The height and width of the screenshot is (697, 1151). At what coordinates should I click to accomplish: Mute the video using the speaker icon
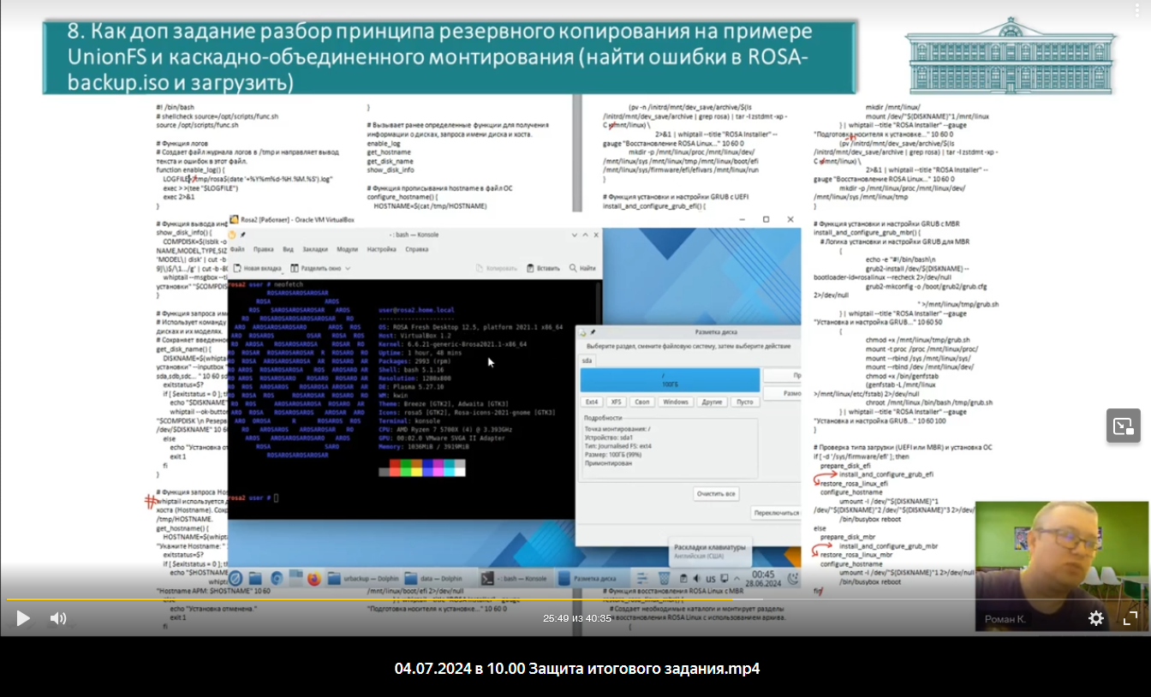[x=58, y=617]
